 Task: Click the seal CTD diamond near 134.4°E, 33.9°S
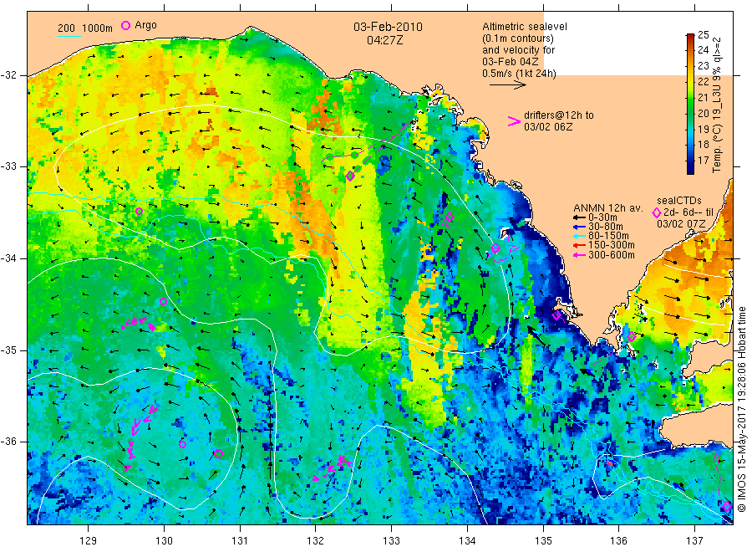tap(495, 248)
